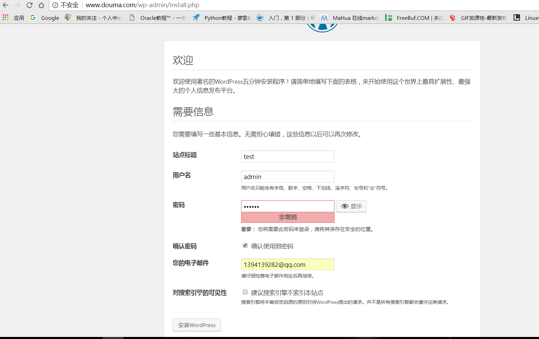Open the FreeBuf.COM bookmark
The image size is (539, 339).
414,18
